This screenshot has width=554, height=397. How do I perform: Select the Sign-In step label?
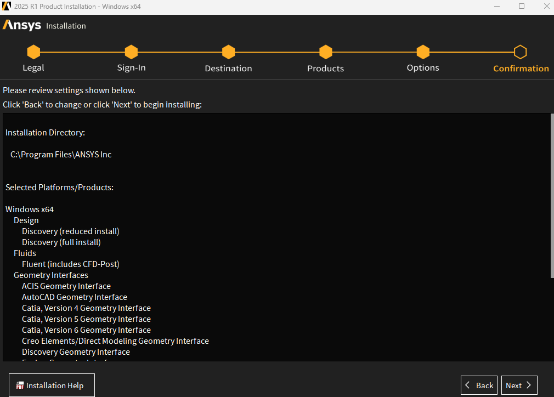pos(132,68)
